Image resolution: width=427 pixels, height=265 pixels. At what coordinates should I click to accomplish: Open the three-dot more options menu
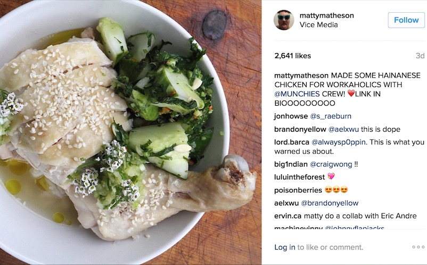point(418,247)
